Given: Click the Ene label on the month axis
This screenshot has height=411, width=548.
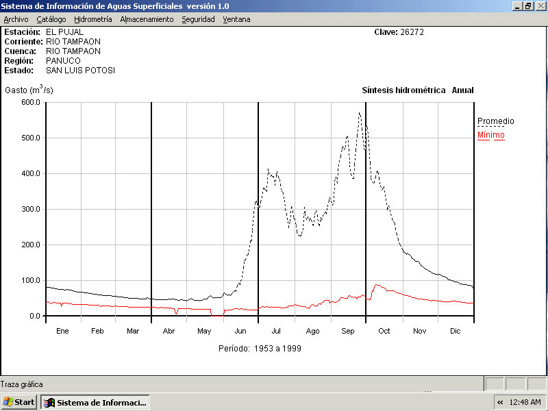Looking at the screenshot, I should (x=62, y=331).
